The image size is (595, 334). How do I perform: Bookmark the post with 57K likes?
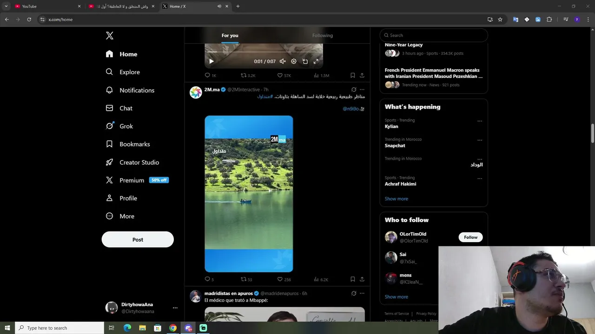click(x=352, y=75)
